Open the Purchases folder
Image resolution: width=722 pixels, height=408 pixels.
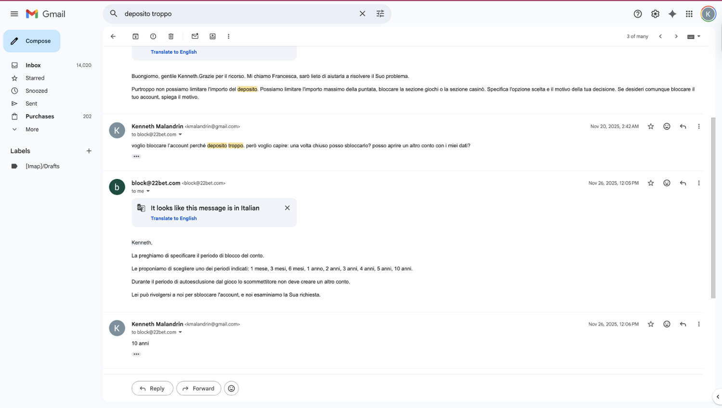click(x=39, y=116)
